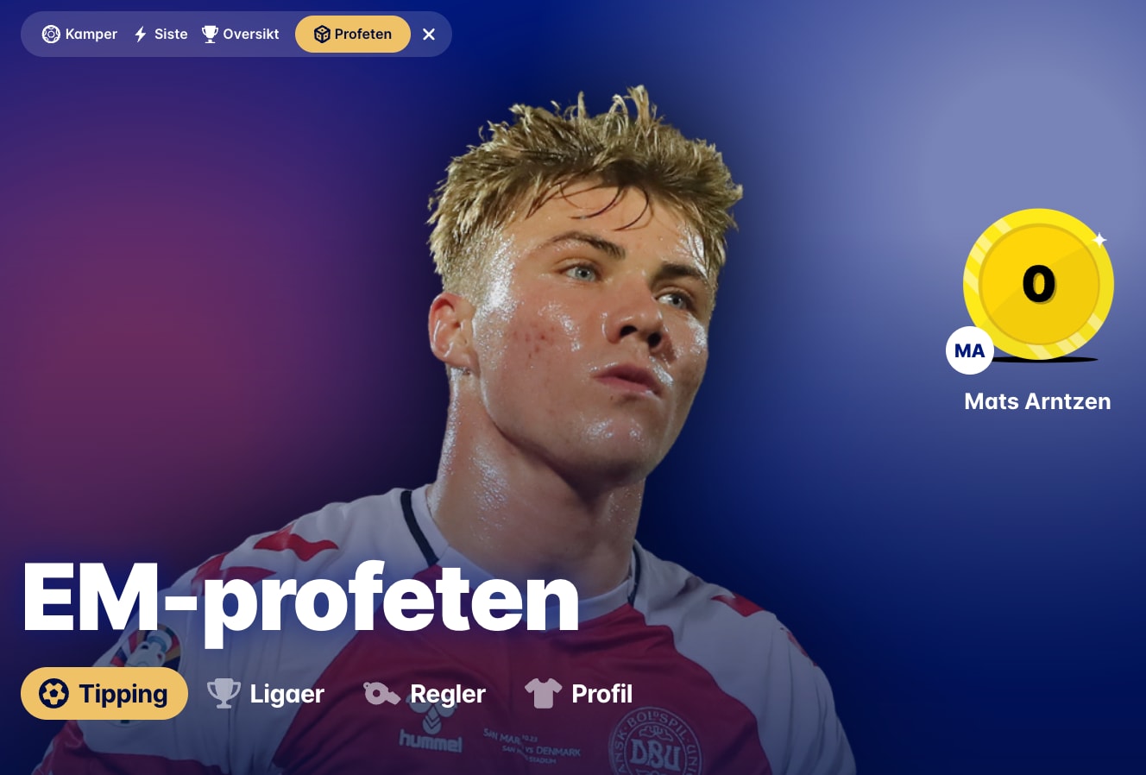Viewport: 1146px width, 775px height.
Task: Switch to the Ligaer tab
Action: click(266, 694)
